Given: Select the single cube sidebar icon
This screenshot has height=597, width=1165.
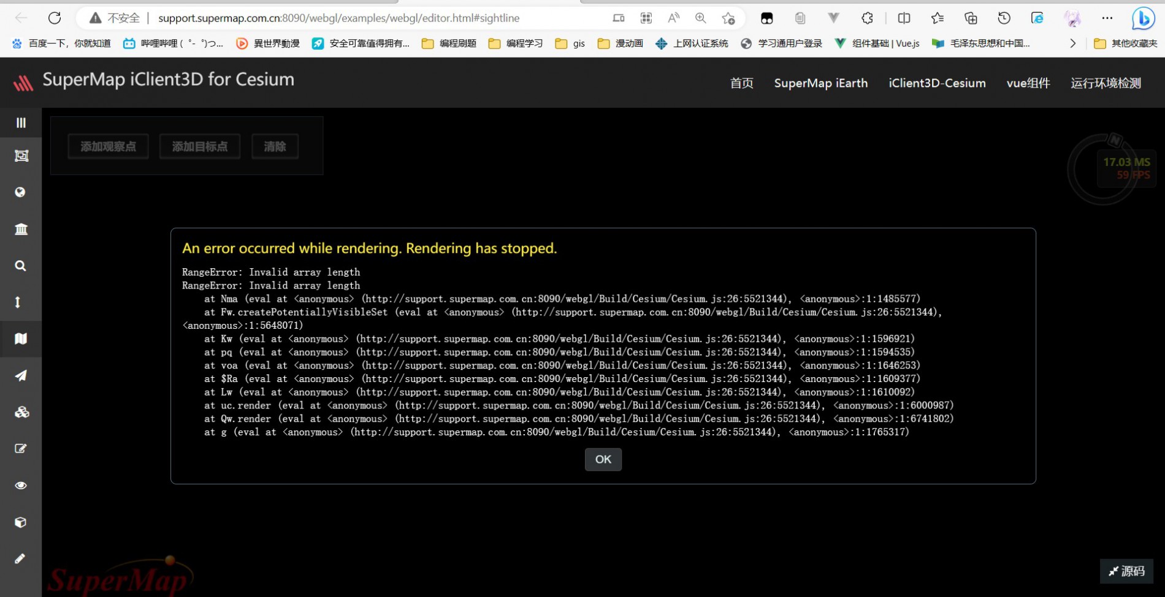Looking at the screenshot, I should pyautogui.click(x=20, y=522).
